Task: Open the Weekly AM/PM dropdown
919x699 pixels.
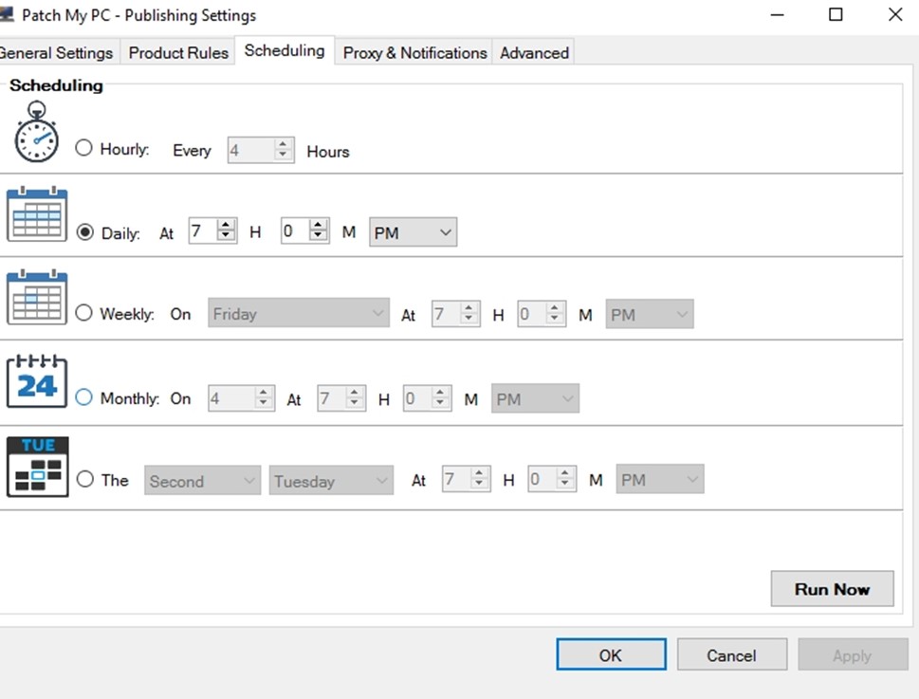Action: point(650,314)
